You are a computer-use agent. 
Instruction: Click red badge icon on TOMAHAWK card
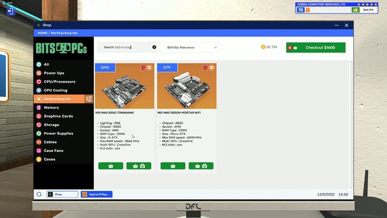click(143, 67)
